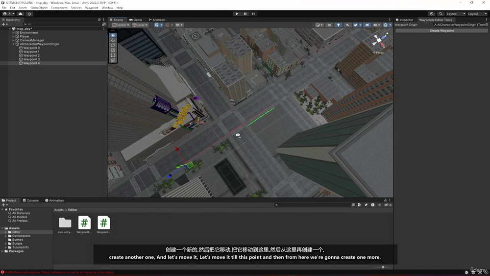Open the Waypoint menu
Viewport: 490px width, 276px height.
click(x=92, y=7)
